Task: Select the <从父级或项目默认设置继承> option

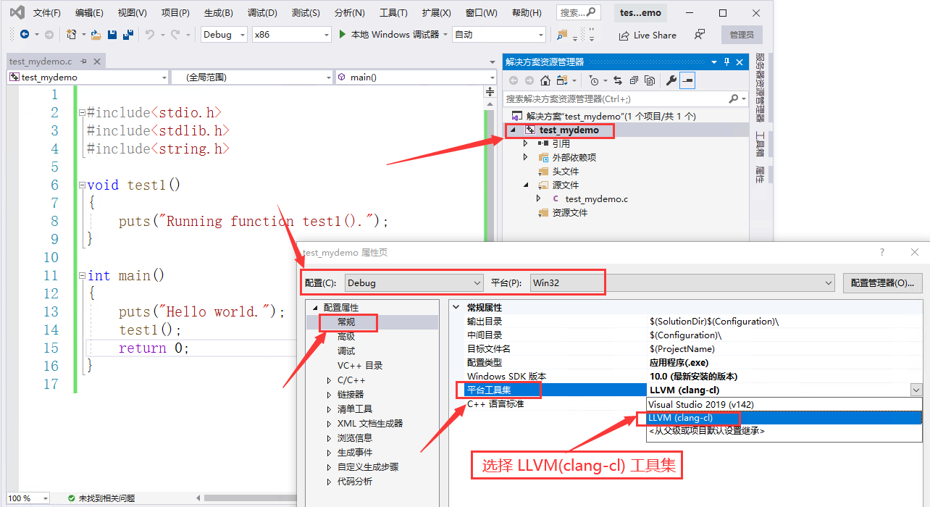Action: point(784,431)
